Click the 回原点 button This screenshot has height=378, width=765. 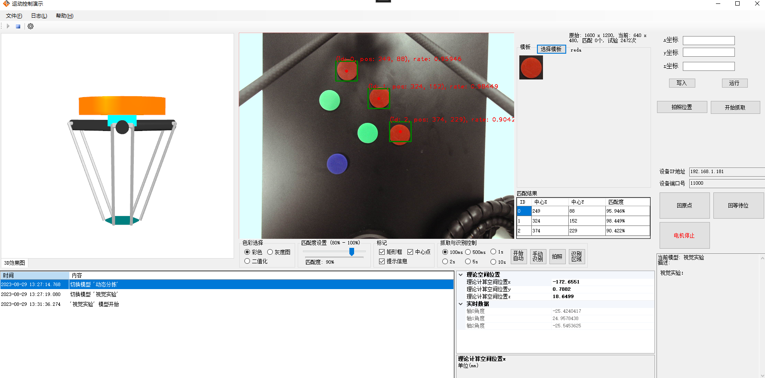coord(685,205)
